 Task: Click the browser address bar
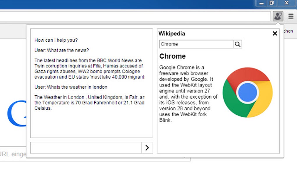[x=134, y=16]
